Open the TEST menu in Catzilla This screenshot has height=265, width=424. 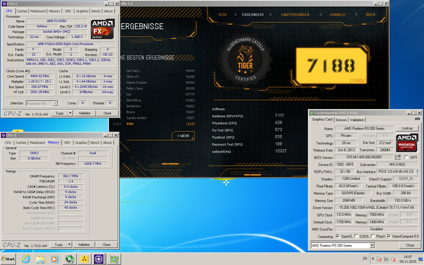tap(222, 15)
